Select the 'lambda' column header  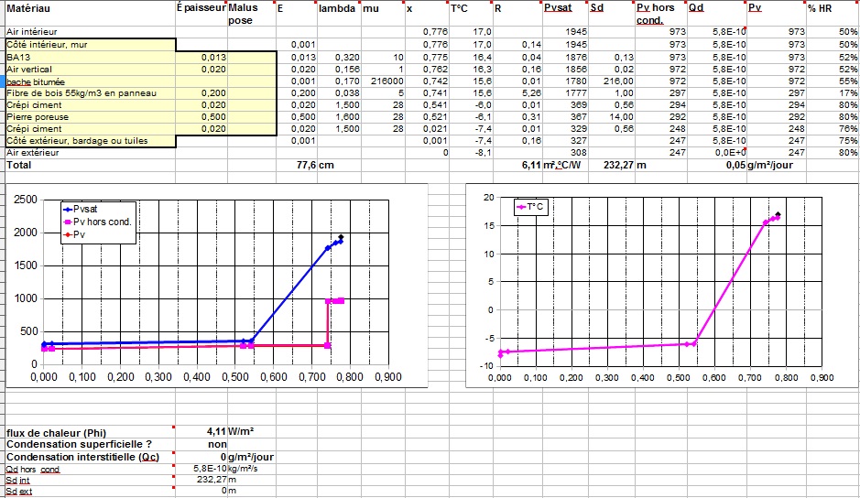[339, 15]
